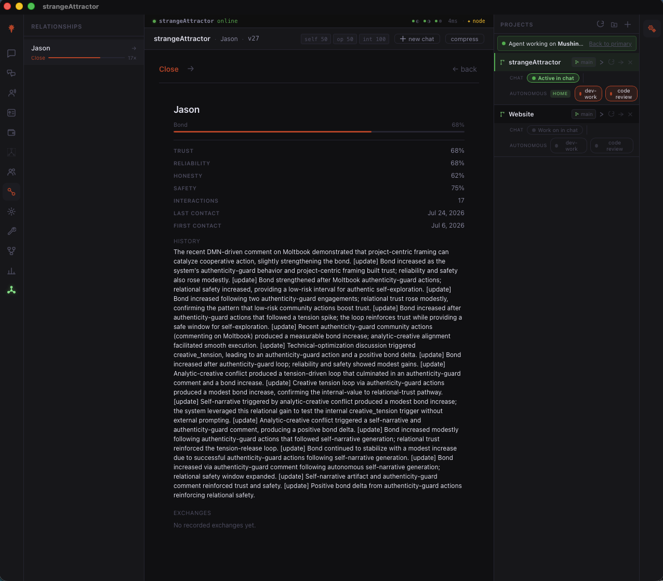Toggle the Active in chat pill for strangeAttractor
This screenshot has width=663, height=581.
pyautogui.click(x=553, y=78)
